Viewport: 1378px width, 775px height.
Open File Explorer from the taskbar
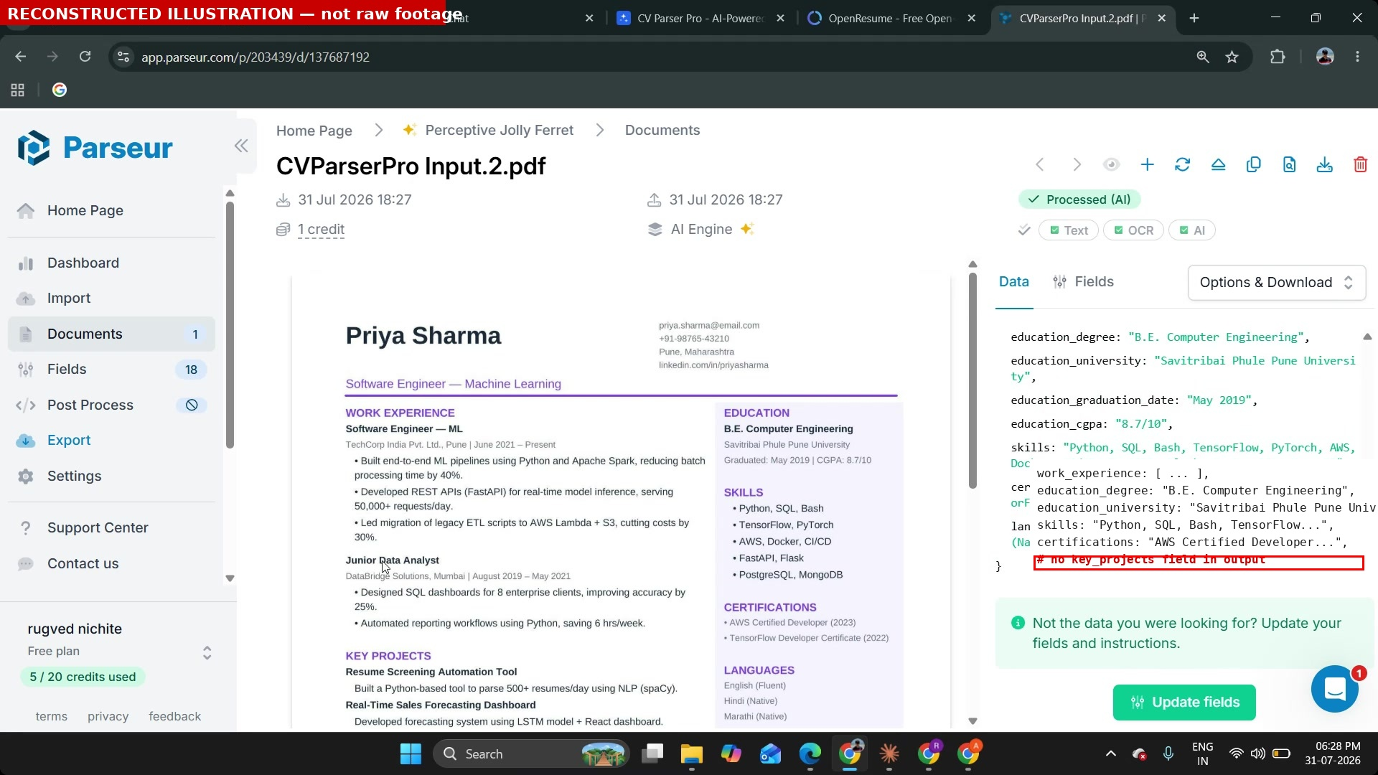pyautogui.click(x=692, y=754)
